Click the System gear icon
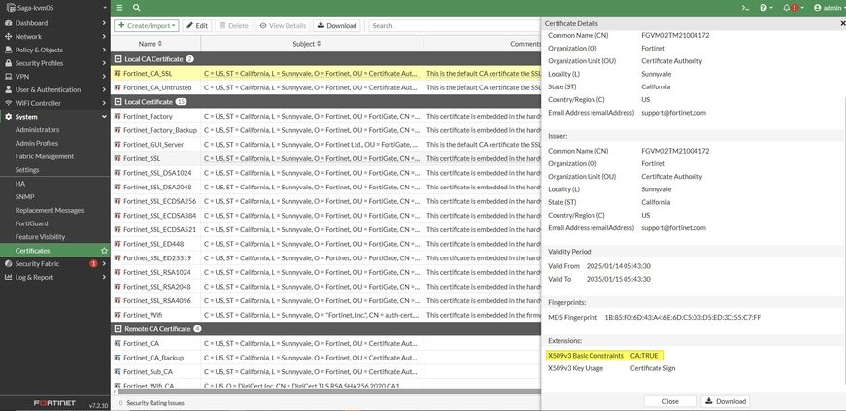The image size is (846, 411). 8,117
